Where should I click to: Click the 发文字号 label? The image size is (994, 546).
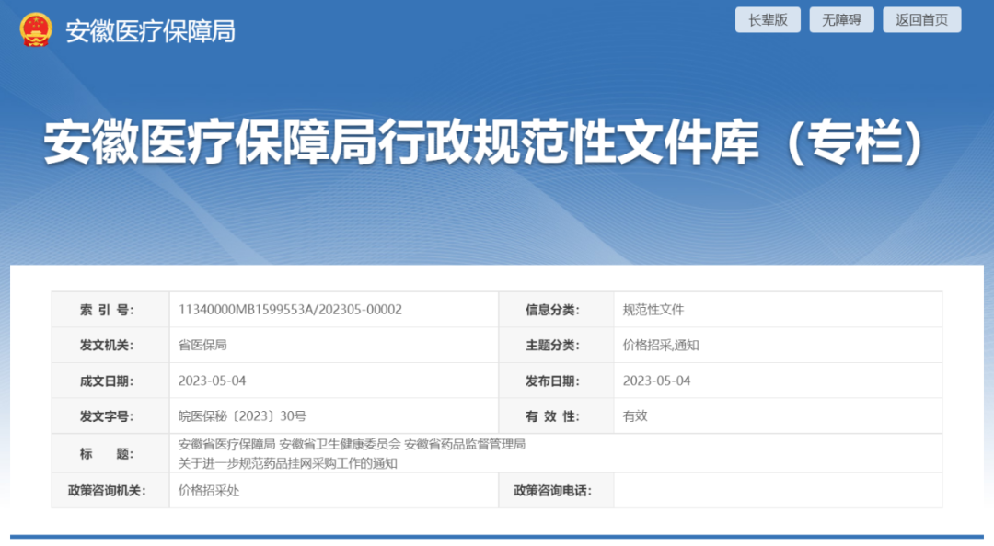click(x=107, y=416)
